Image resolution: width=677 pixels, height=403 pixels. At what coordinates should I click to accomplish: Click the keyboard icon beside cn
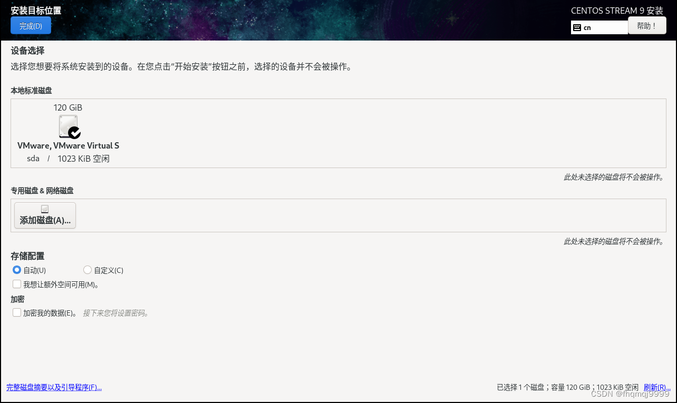[x=577, y=27]
